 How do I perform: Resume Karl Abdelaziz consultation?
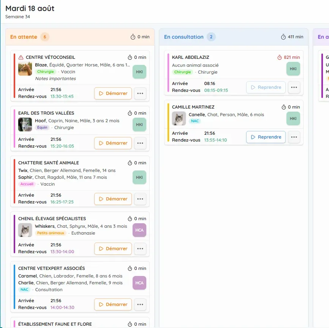266,87
